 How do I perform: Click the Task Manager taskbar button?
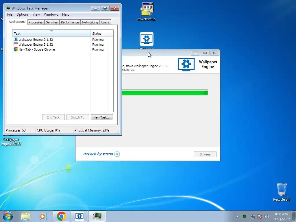(97, 216)
